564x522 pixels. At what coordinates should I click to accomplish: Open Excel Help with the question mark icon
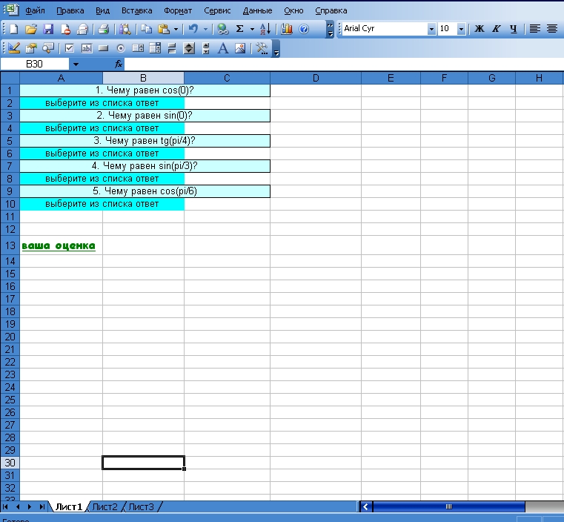tap(304, 29)
